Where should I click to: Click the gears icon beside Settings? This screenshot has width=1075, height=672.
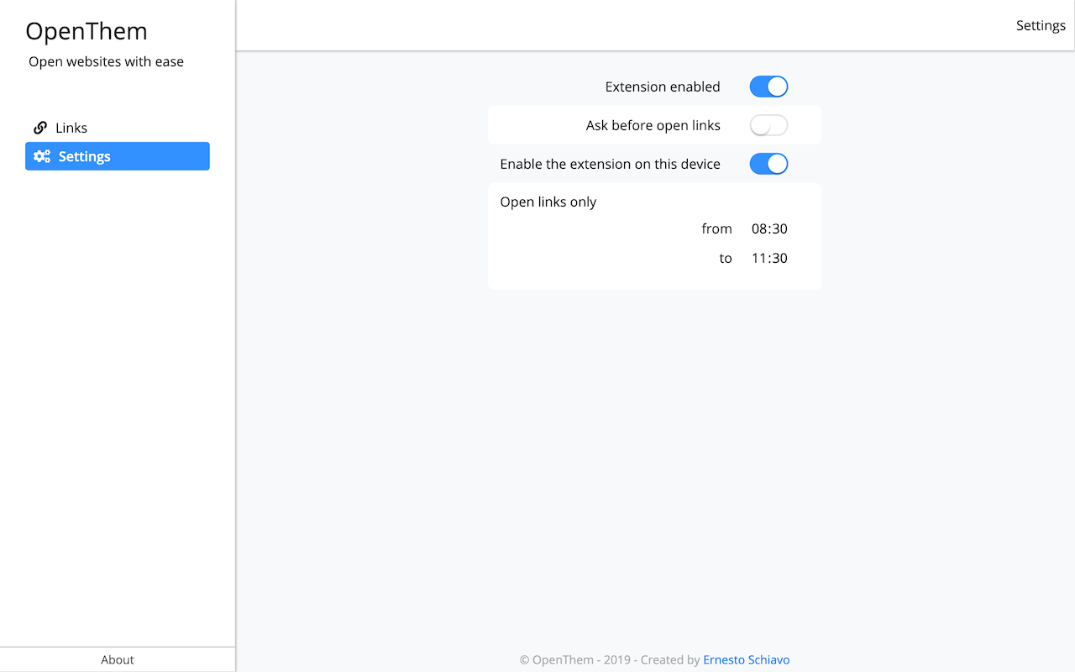42,156
